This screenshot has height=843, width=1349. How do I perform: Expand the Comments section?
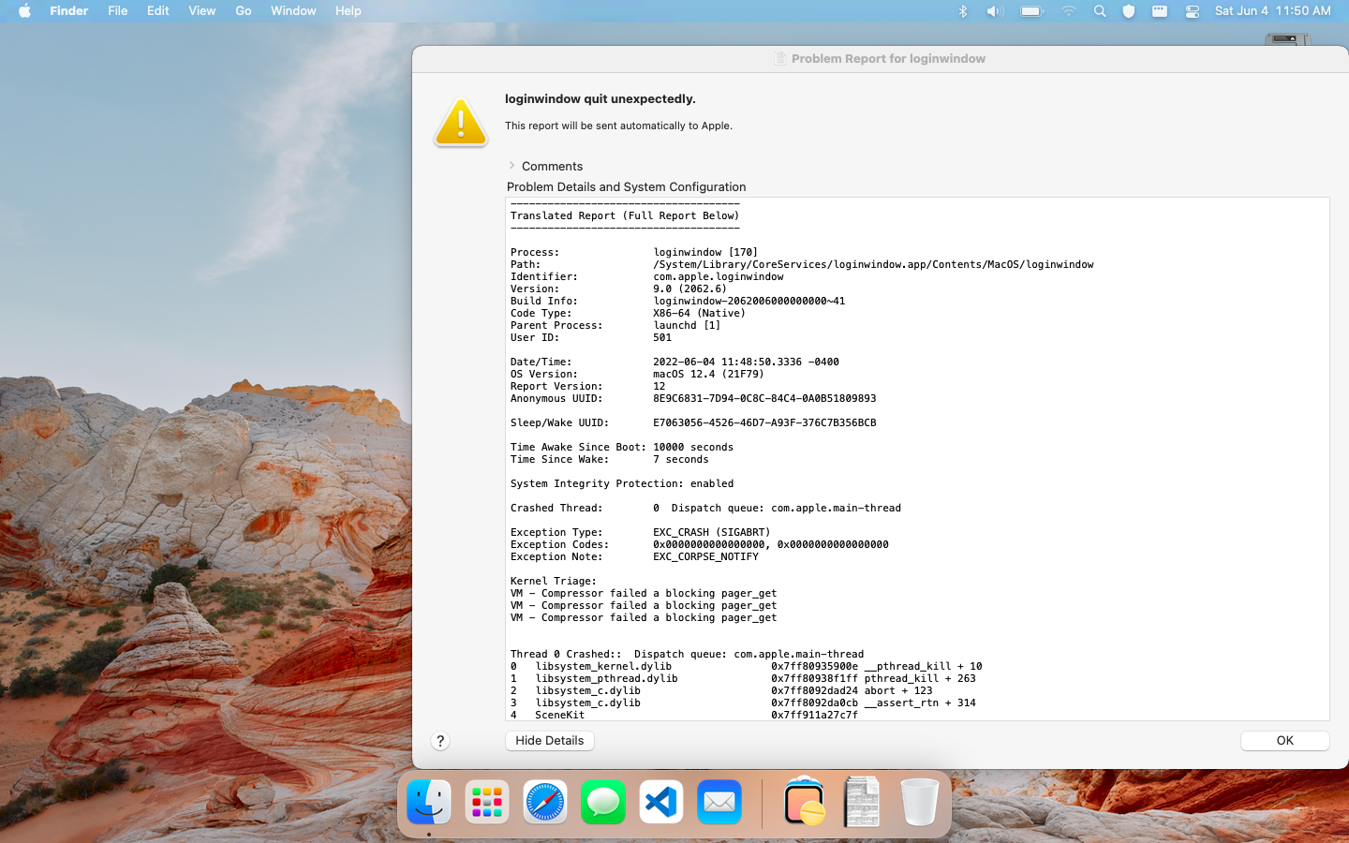tap(511, 166)
